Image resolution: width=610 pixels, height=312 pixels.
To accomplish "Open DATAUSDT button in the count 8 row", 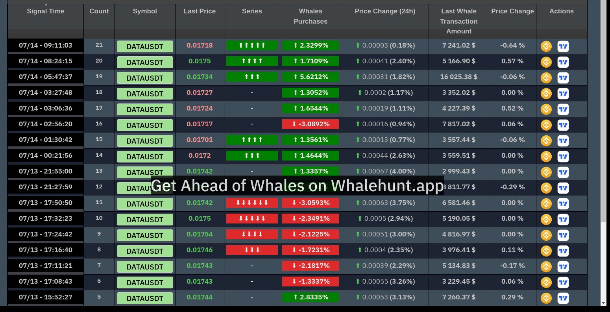I will coord(145,251).
